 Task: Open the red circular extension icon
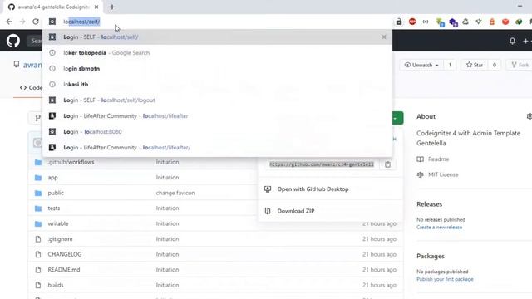point(412,22)
